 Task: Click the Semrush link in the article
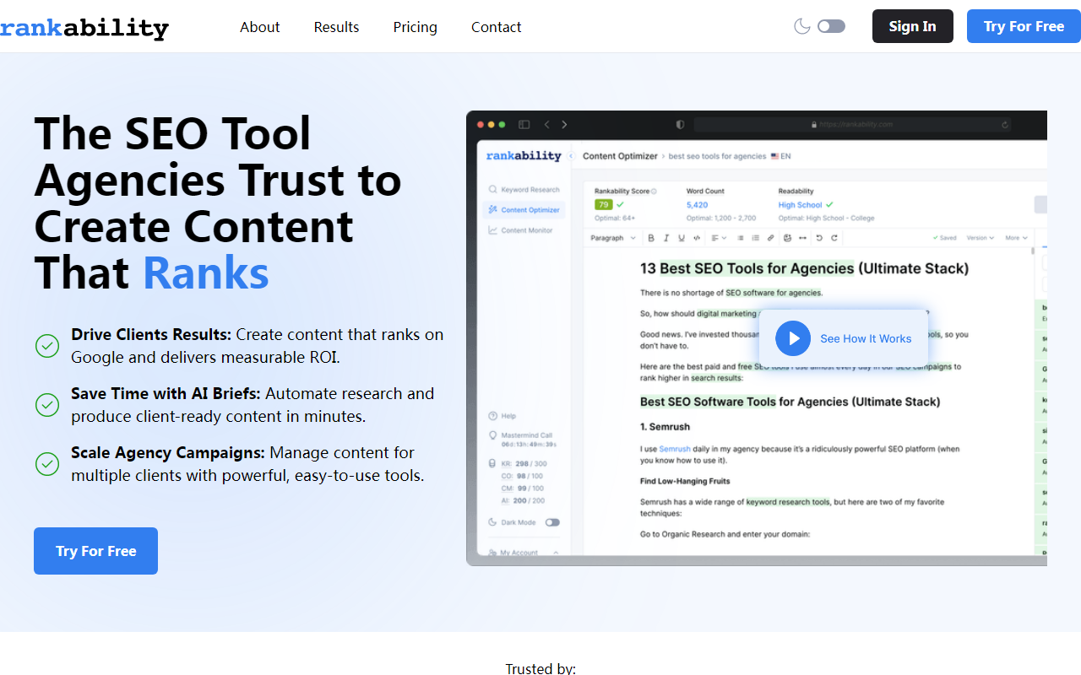(x=674, y=449)
